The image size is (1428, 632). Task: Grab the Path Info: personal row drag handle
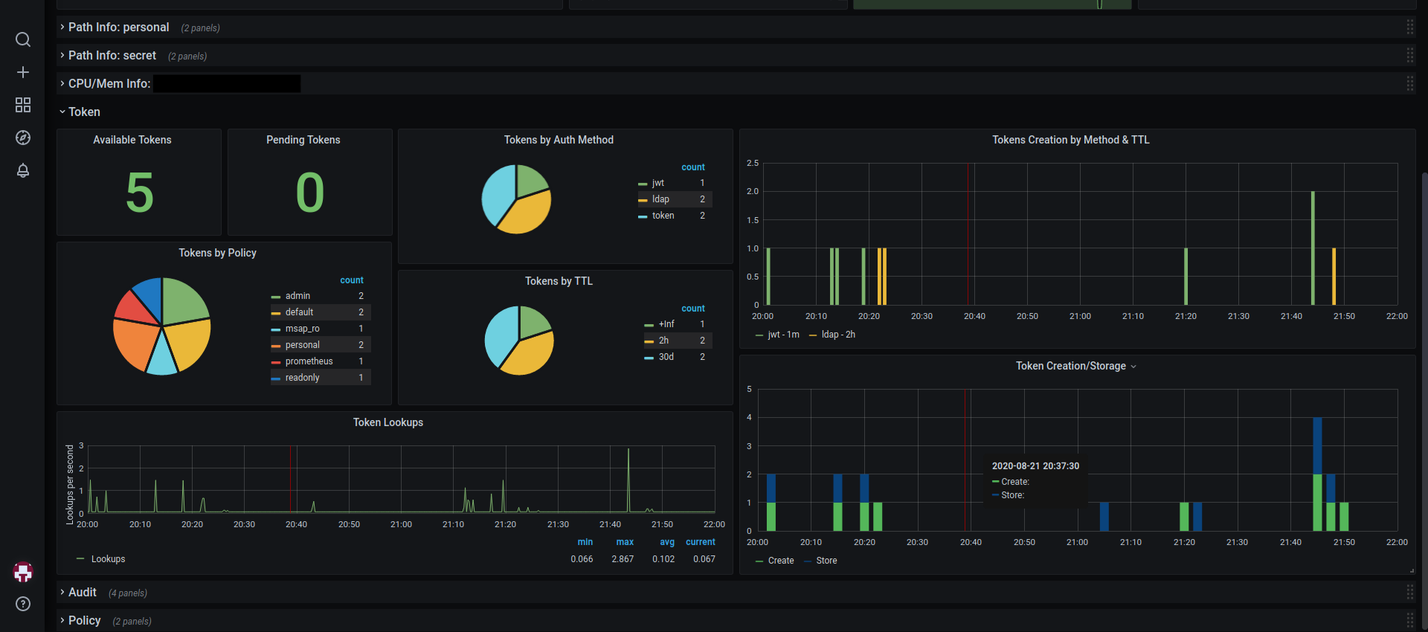[x=1409, y=28]
